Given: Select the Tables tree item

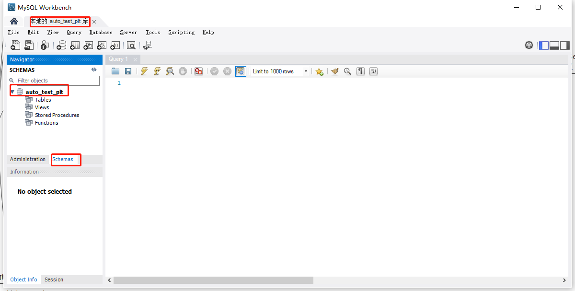Looking at the screenshot, I should coord(43,100).
